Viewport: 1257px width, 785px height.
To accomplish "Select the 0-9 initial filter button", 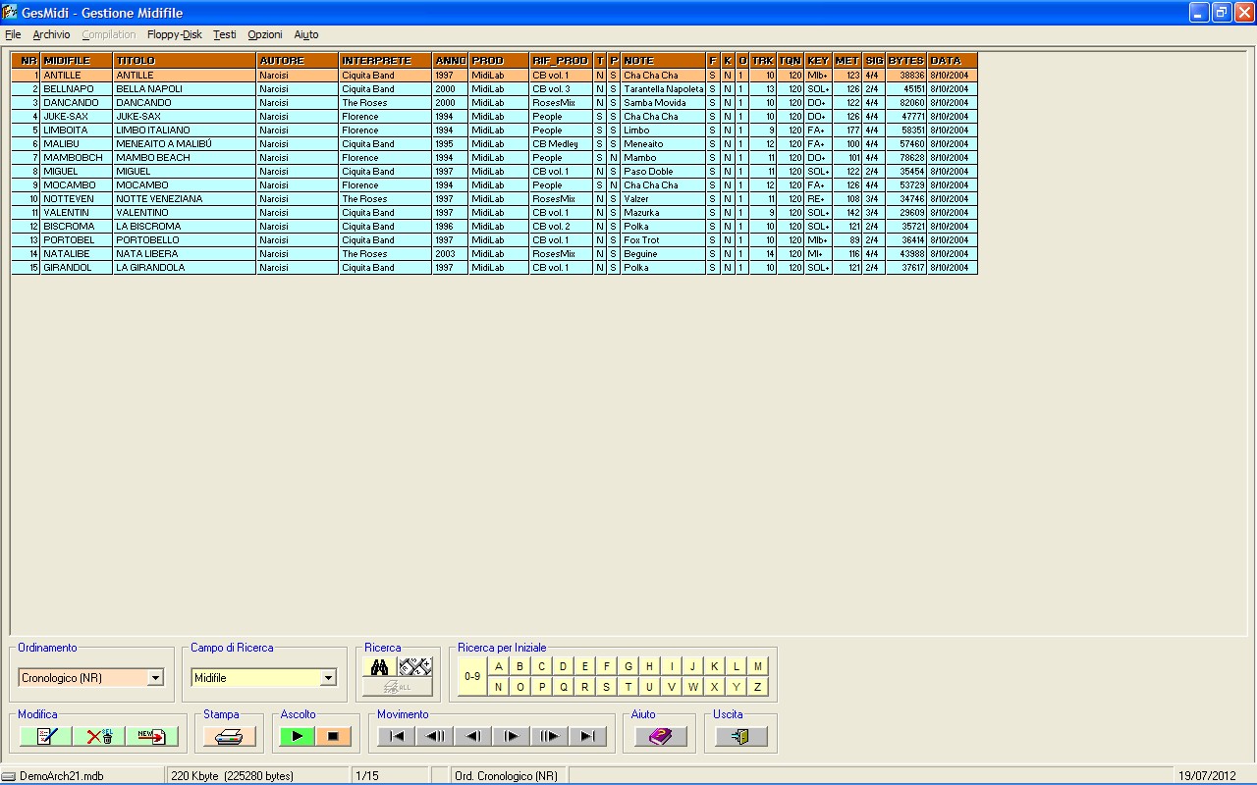I will (472, 676).
